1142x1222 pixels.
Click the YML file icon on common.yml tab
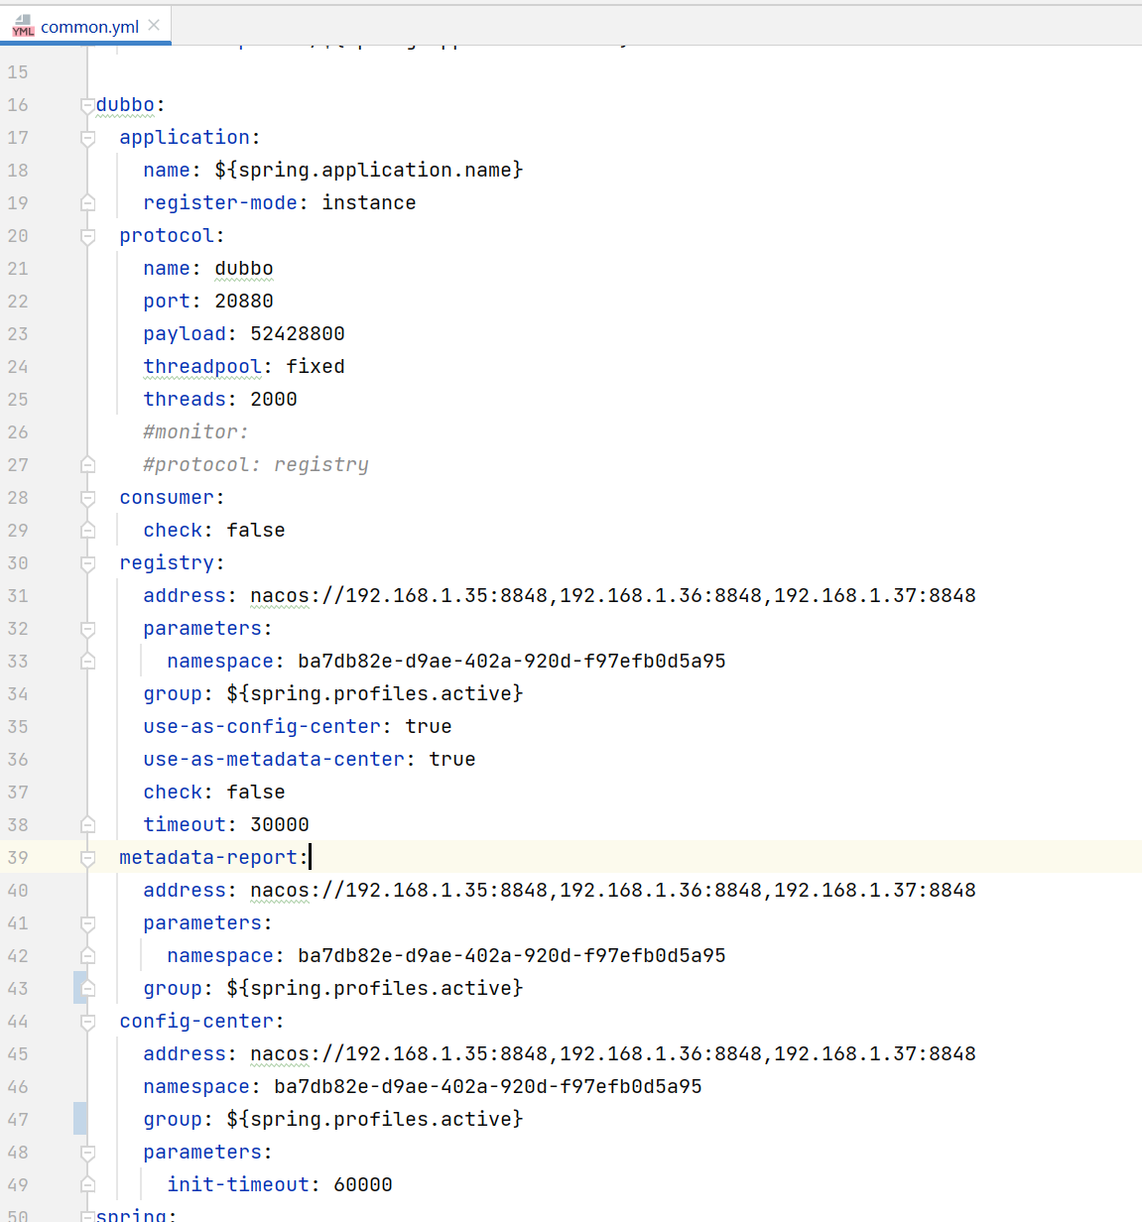[23, 26]
